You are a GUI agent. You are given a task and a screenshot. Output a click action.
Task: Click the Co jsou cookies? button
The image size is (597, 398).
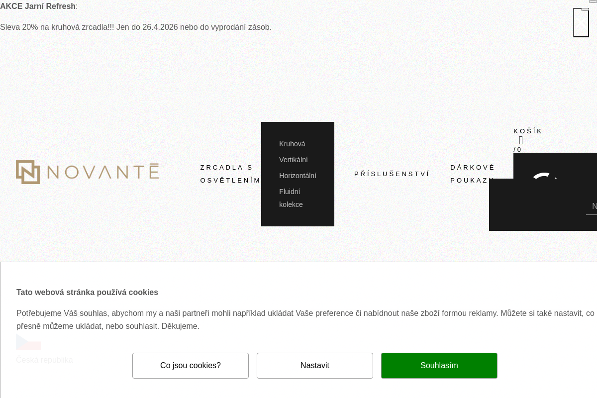191,366
